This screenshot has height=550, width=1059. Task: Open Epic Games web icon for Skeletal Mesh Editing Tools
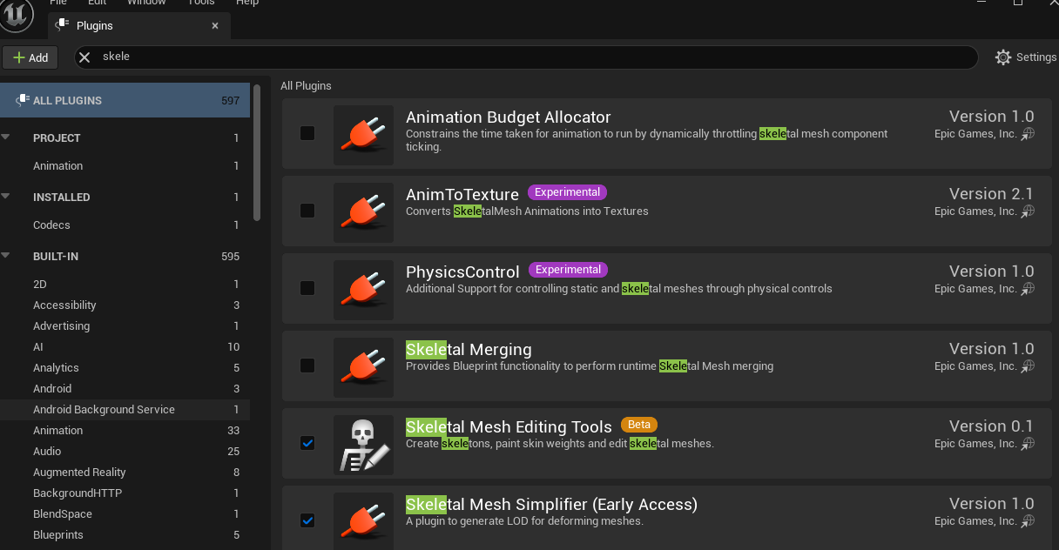point(1029,444)
